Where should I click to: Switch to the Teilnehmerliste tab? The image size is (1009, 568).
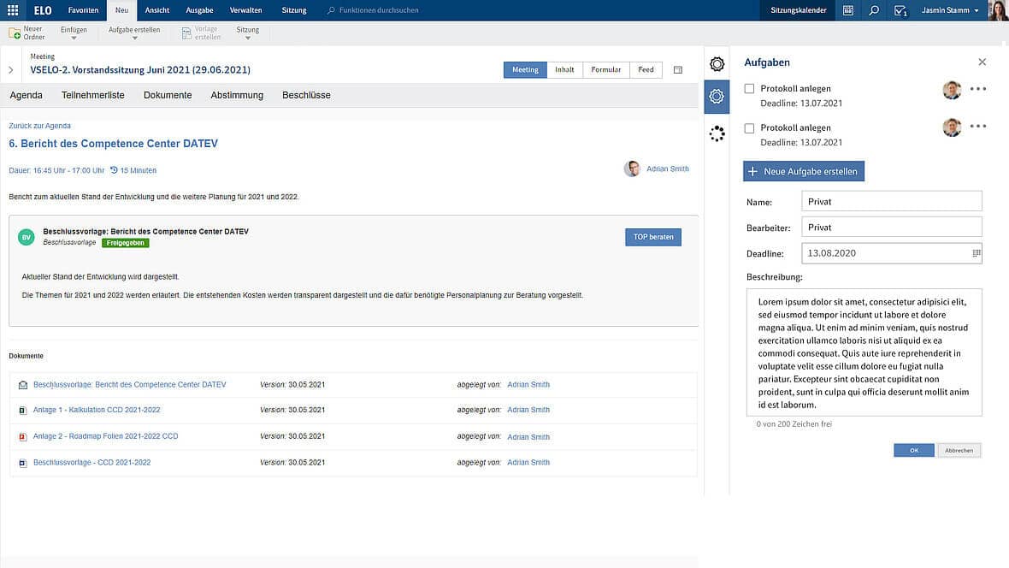(93, 95)
